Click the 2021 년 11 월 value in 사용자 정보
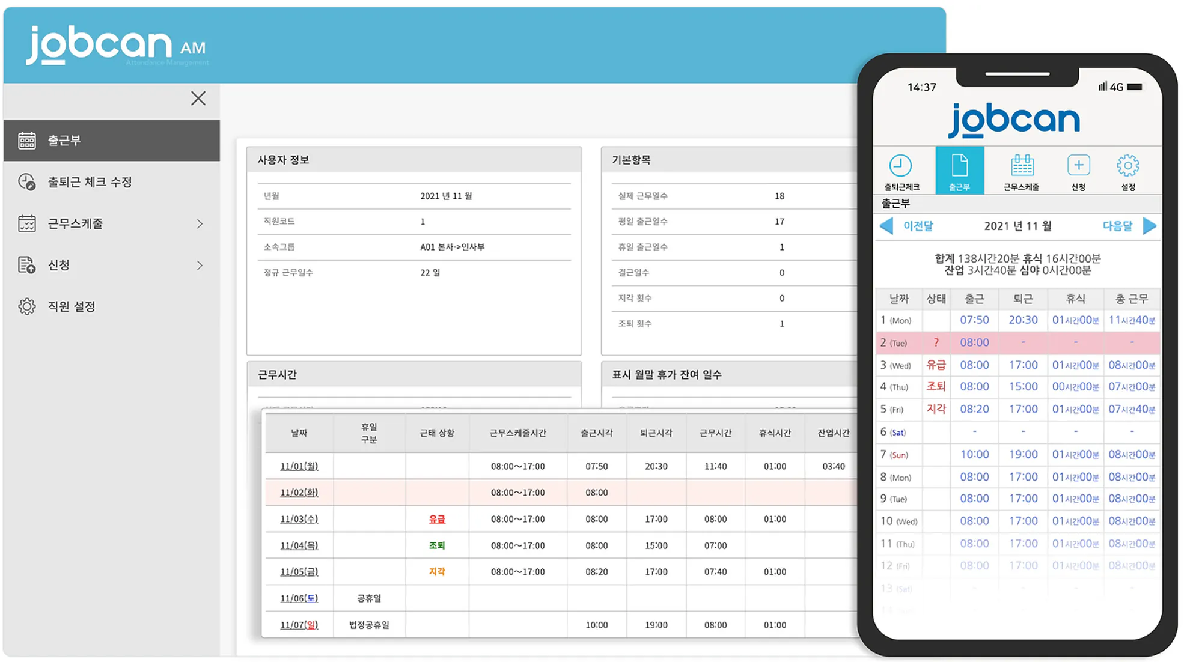 pyautogui.click(x=446, y=196)
